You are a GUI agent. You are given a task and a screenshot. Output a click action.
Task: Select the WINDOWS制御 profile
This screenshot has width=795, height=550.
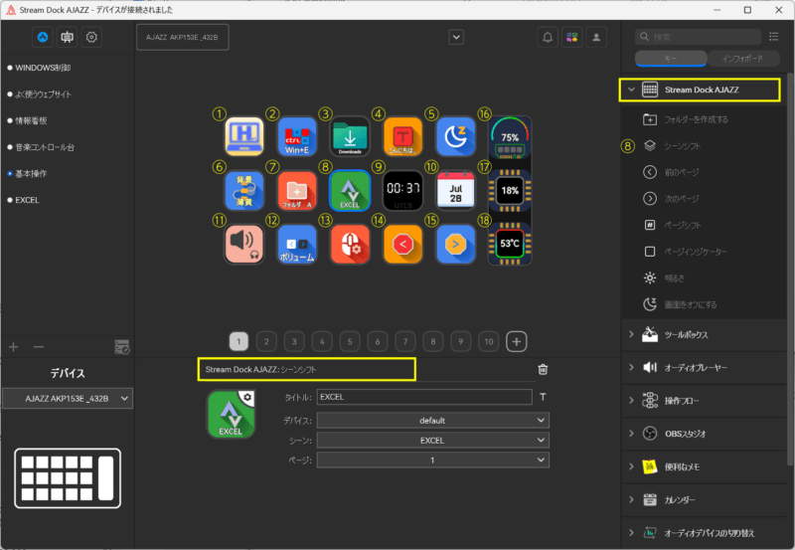[x=43, y=68]
